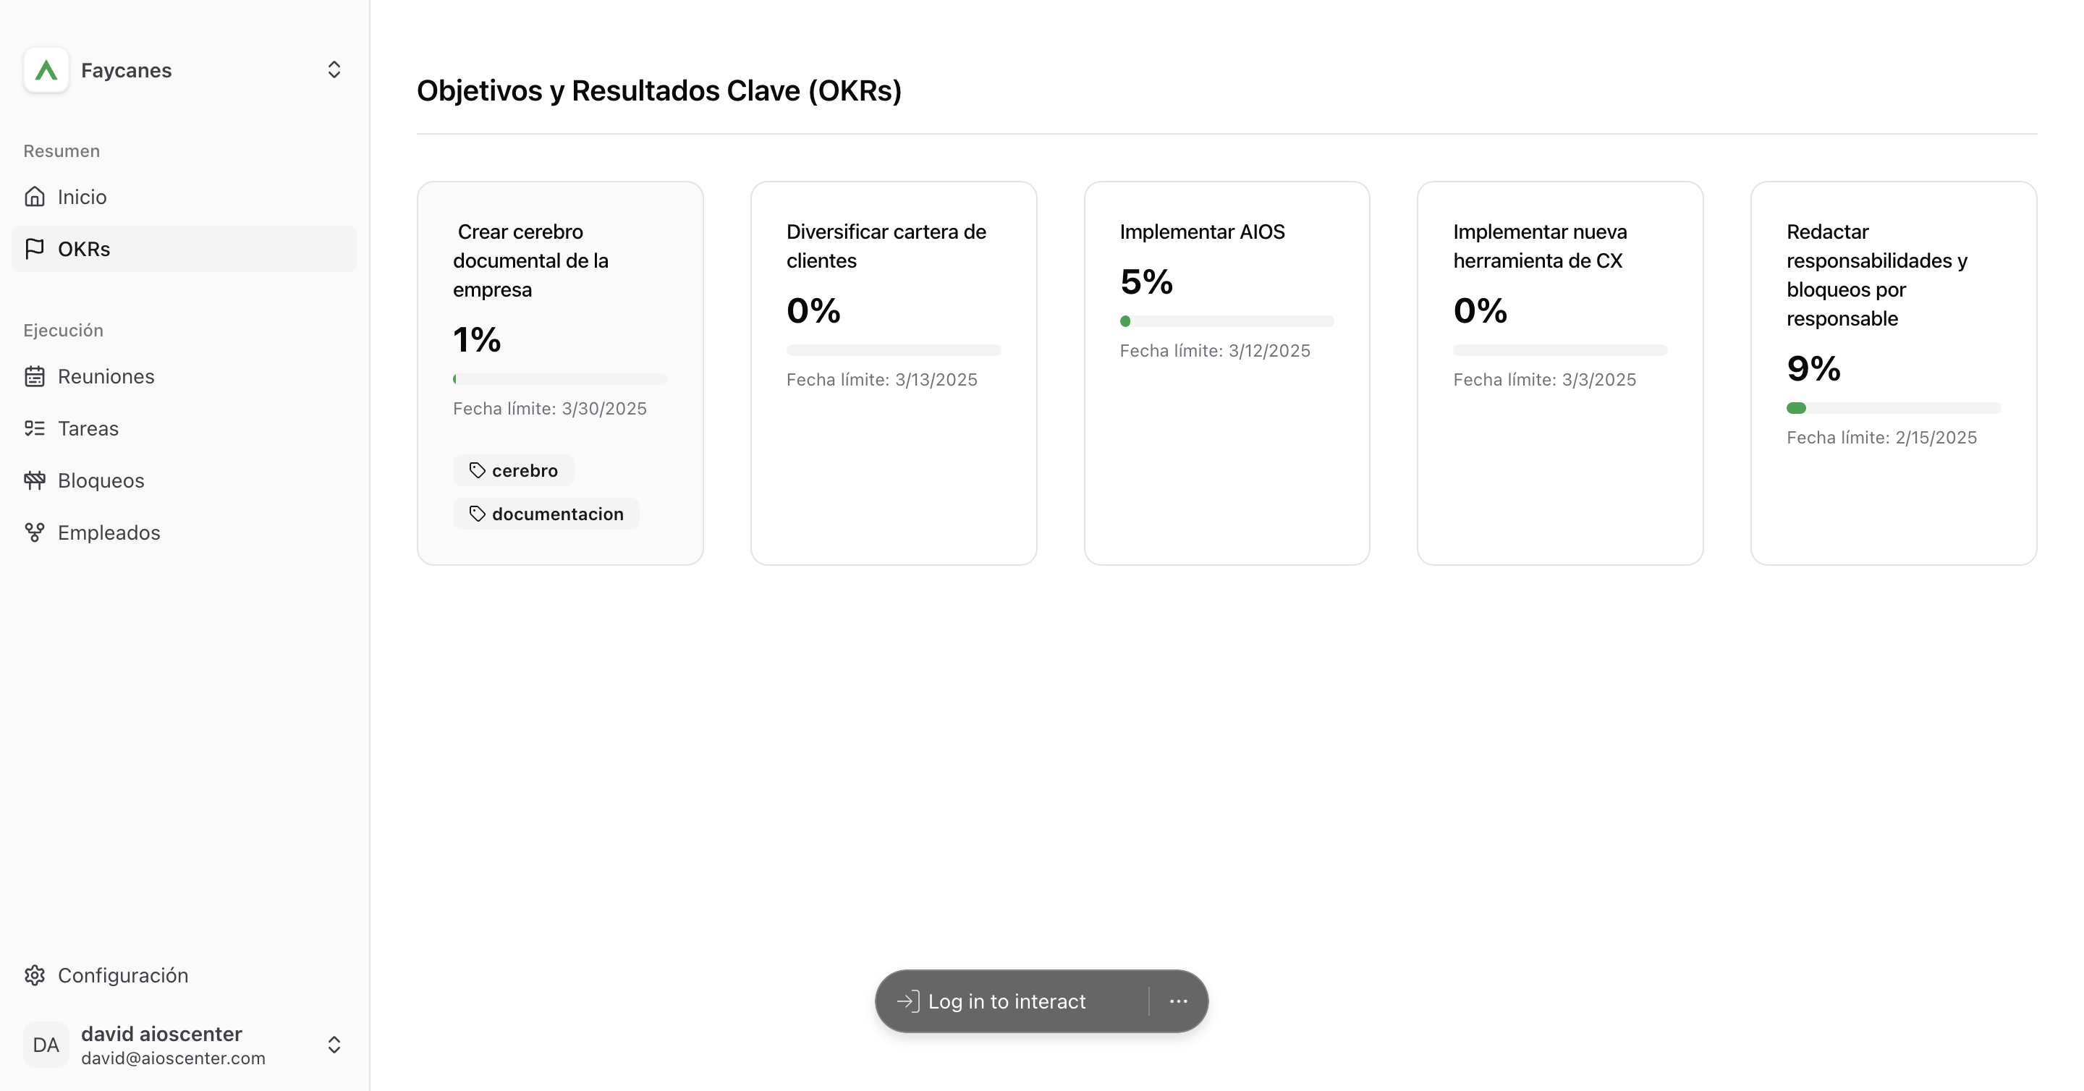Open Configuración via the gear icon

pos(35,975)
